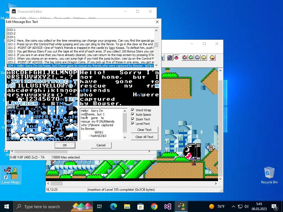Select the pink berry icon in Lunar Magic toolbar

[x=176, y=58]
